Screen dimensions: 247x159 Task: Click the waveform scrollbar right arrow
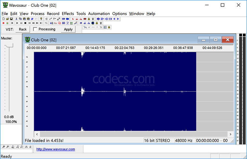click(x=231, y=134)
